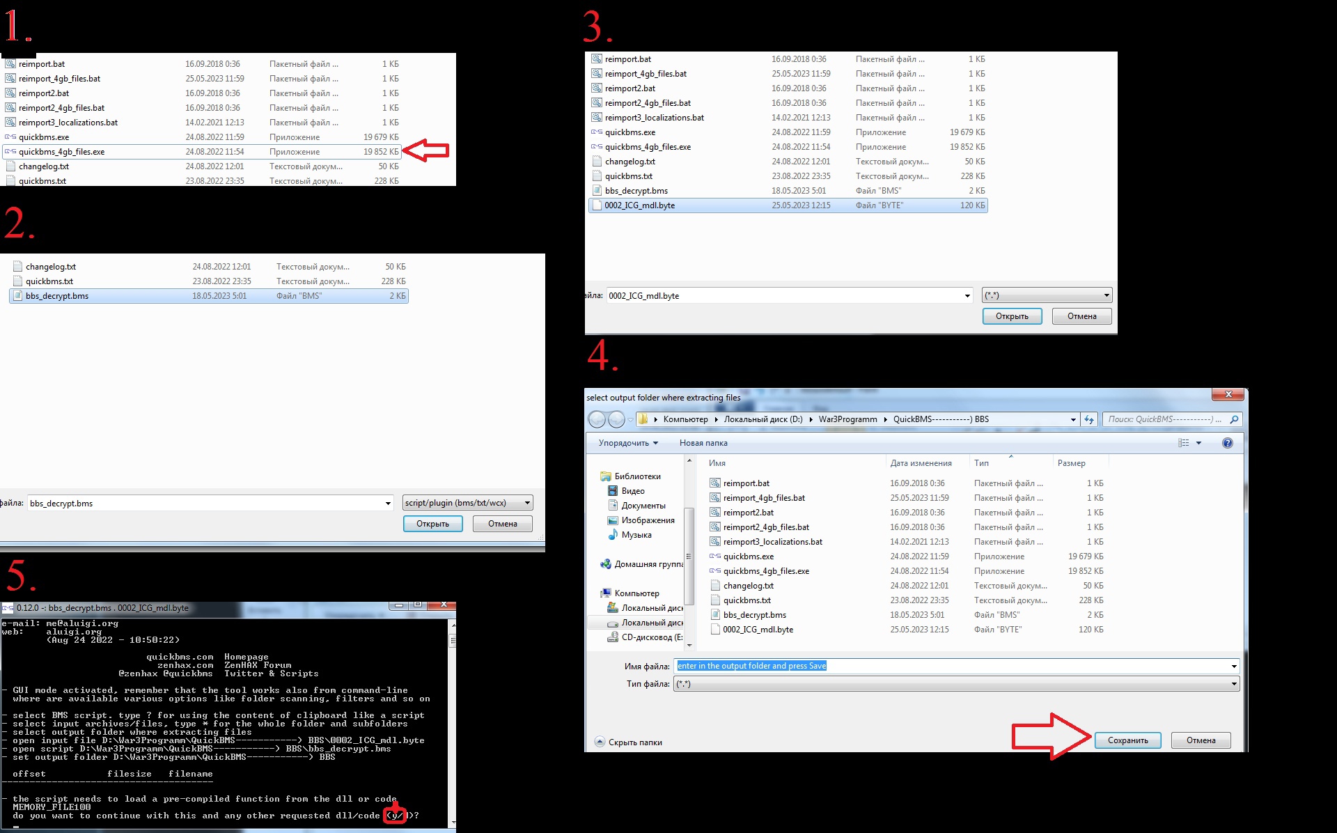Click the Имя файла input field
The height and width of the screenshot is (833, 1337).
point(954,666)
